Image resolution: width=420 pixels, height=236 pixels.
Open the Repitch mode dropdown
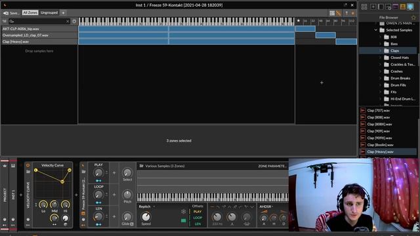click(x=147, y=206)
